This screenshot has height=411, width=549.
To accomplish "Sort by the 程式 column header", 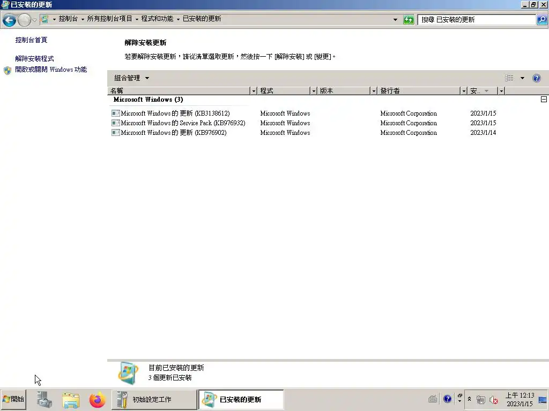I will pos(284,91).
